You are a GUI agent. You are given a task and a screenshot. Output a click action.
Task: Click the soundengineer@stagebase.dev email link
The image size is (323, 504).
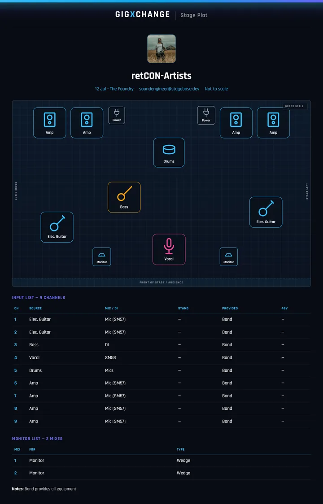(x=169, y=89)
